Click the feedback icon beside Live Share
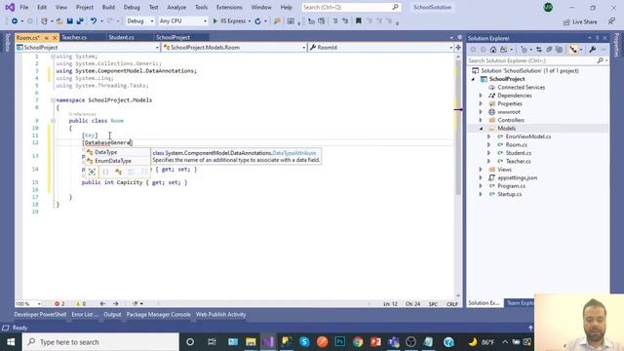Viewport: 624px width, 351px height. [x=611, y=21]
